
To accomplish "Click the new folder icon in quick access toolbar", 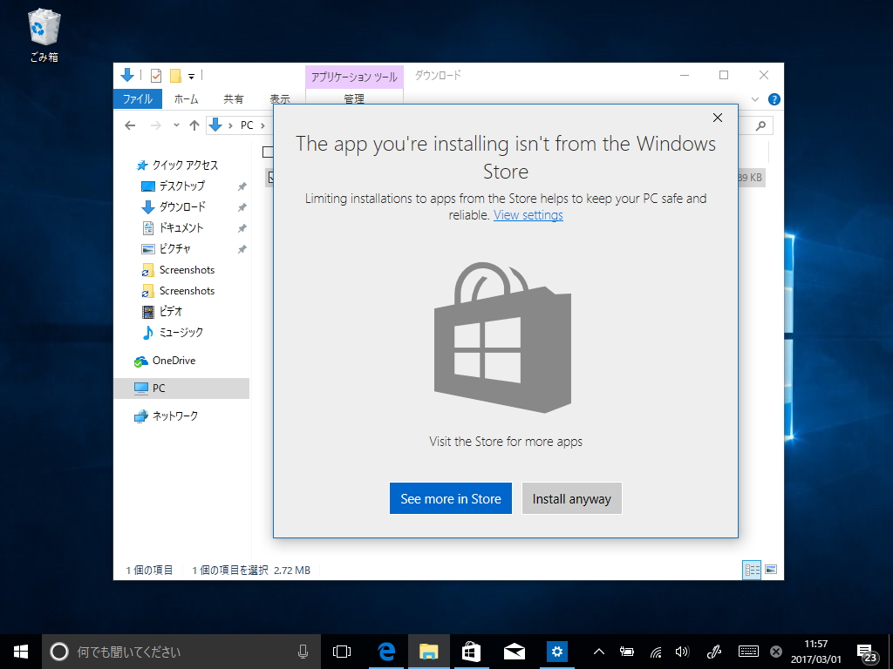I will point(175,76).
